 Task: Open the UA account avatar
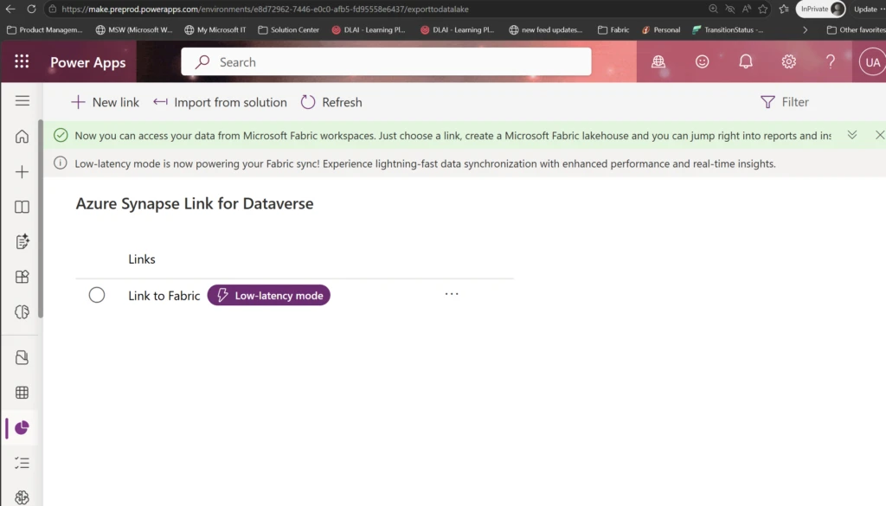tap(872, 62)
